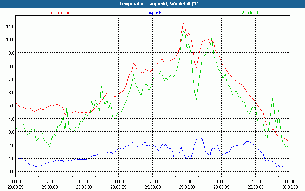305x191 pixels.
Task: Click the 06:00 time axis label
Action: [84, 181]
